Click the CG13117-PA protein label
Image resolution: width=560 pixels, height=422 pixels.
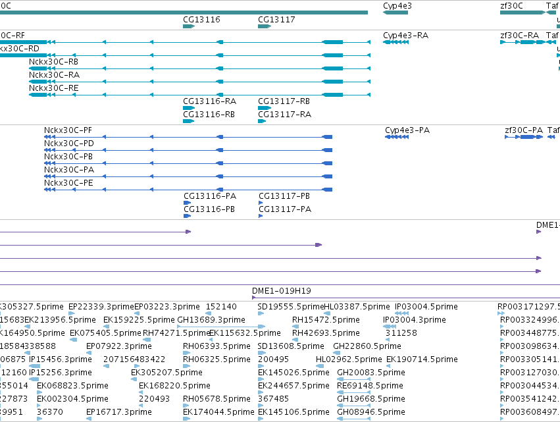tap(285, 209)
